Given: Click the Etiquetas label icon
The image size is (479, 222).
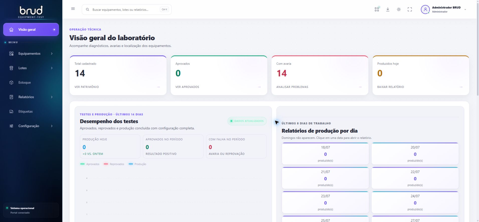Looking at the screenshot, I should point(11,112).
